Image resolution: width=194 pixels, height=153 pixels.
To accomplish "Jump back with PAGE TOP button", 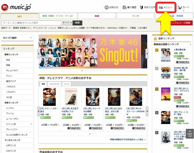I will 189,134.
